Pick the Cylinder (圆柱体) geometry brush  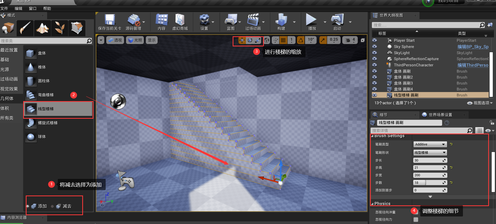point(58,81)
